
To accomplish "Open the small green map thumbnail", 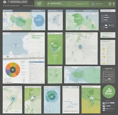I will [x=55, y=75].
